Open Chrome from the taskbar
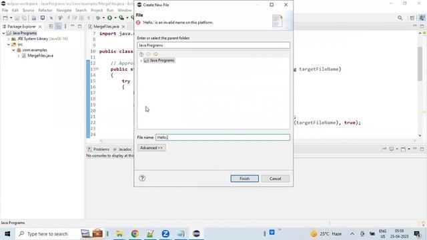Screen dimensions: 427x240 tap(135, 234)
